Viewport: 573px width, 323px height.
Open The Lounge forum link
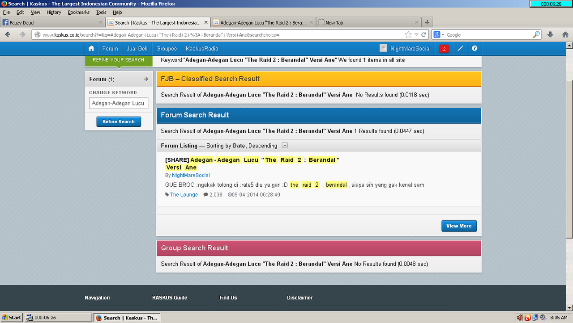[184, 195]
